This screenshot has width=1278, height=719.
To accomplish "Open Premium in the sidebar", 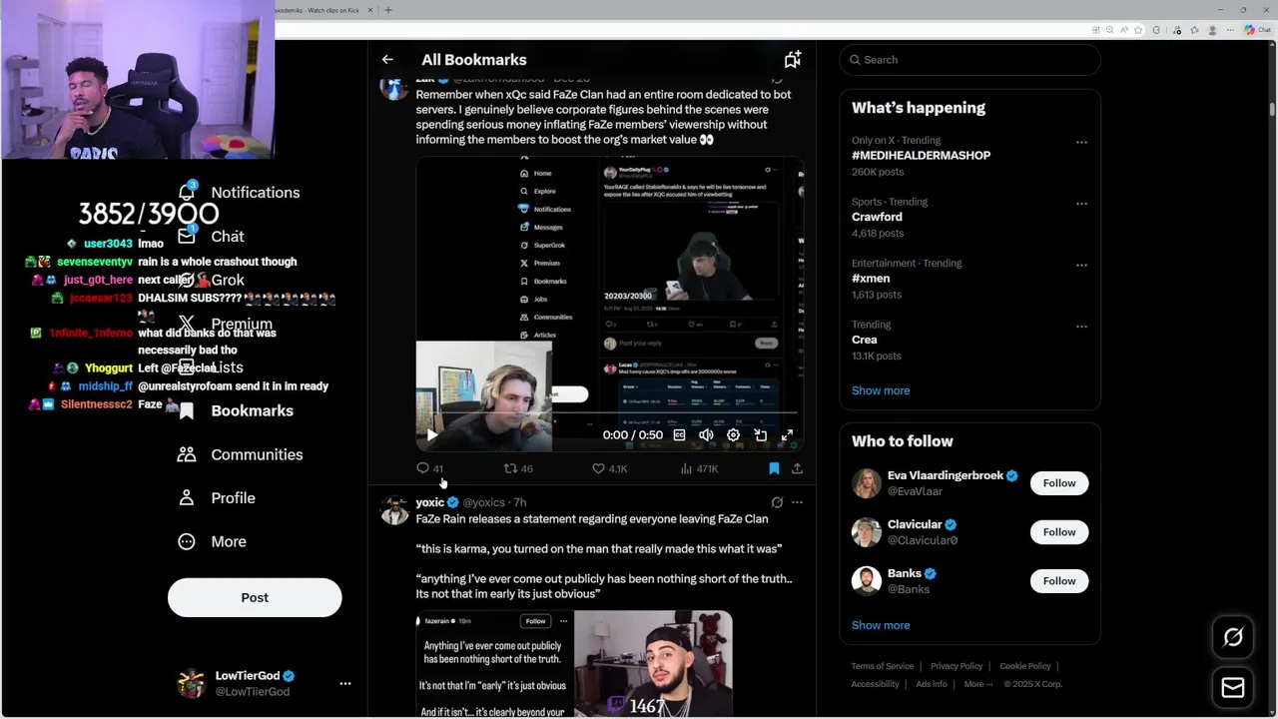I will 226,324.
